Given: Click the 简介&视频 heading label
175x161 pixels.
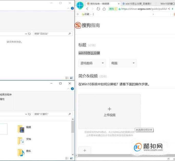Looking at the screenshot, I should click(x=88, y=76).
